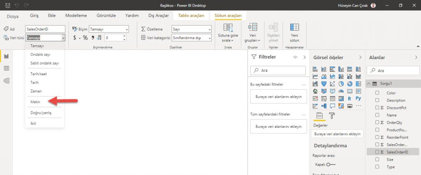This screenshot has height=175, width=421.
Task: Select the matrix visual
Action: [341, 99]
